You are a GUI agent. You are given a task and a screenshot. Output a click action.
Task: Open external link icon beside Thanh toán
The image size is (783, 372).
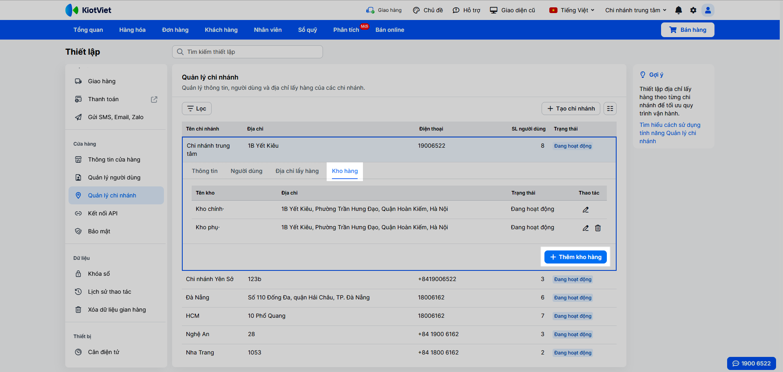[154, 100]
